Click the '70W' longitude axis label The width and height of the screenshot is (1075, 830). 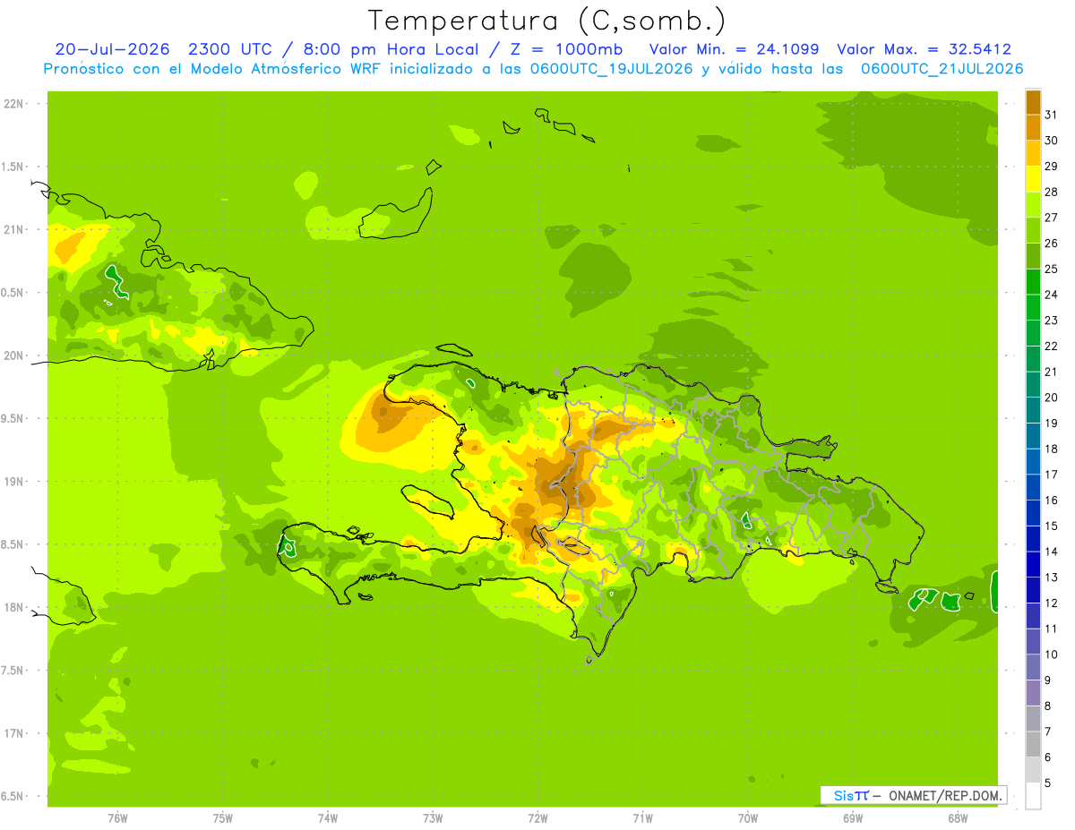pyautogui.click(x=748, y=818)
